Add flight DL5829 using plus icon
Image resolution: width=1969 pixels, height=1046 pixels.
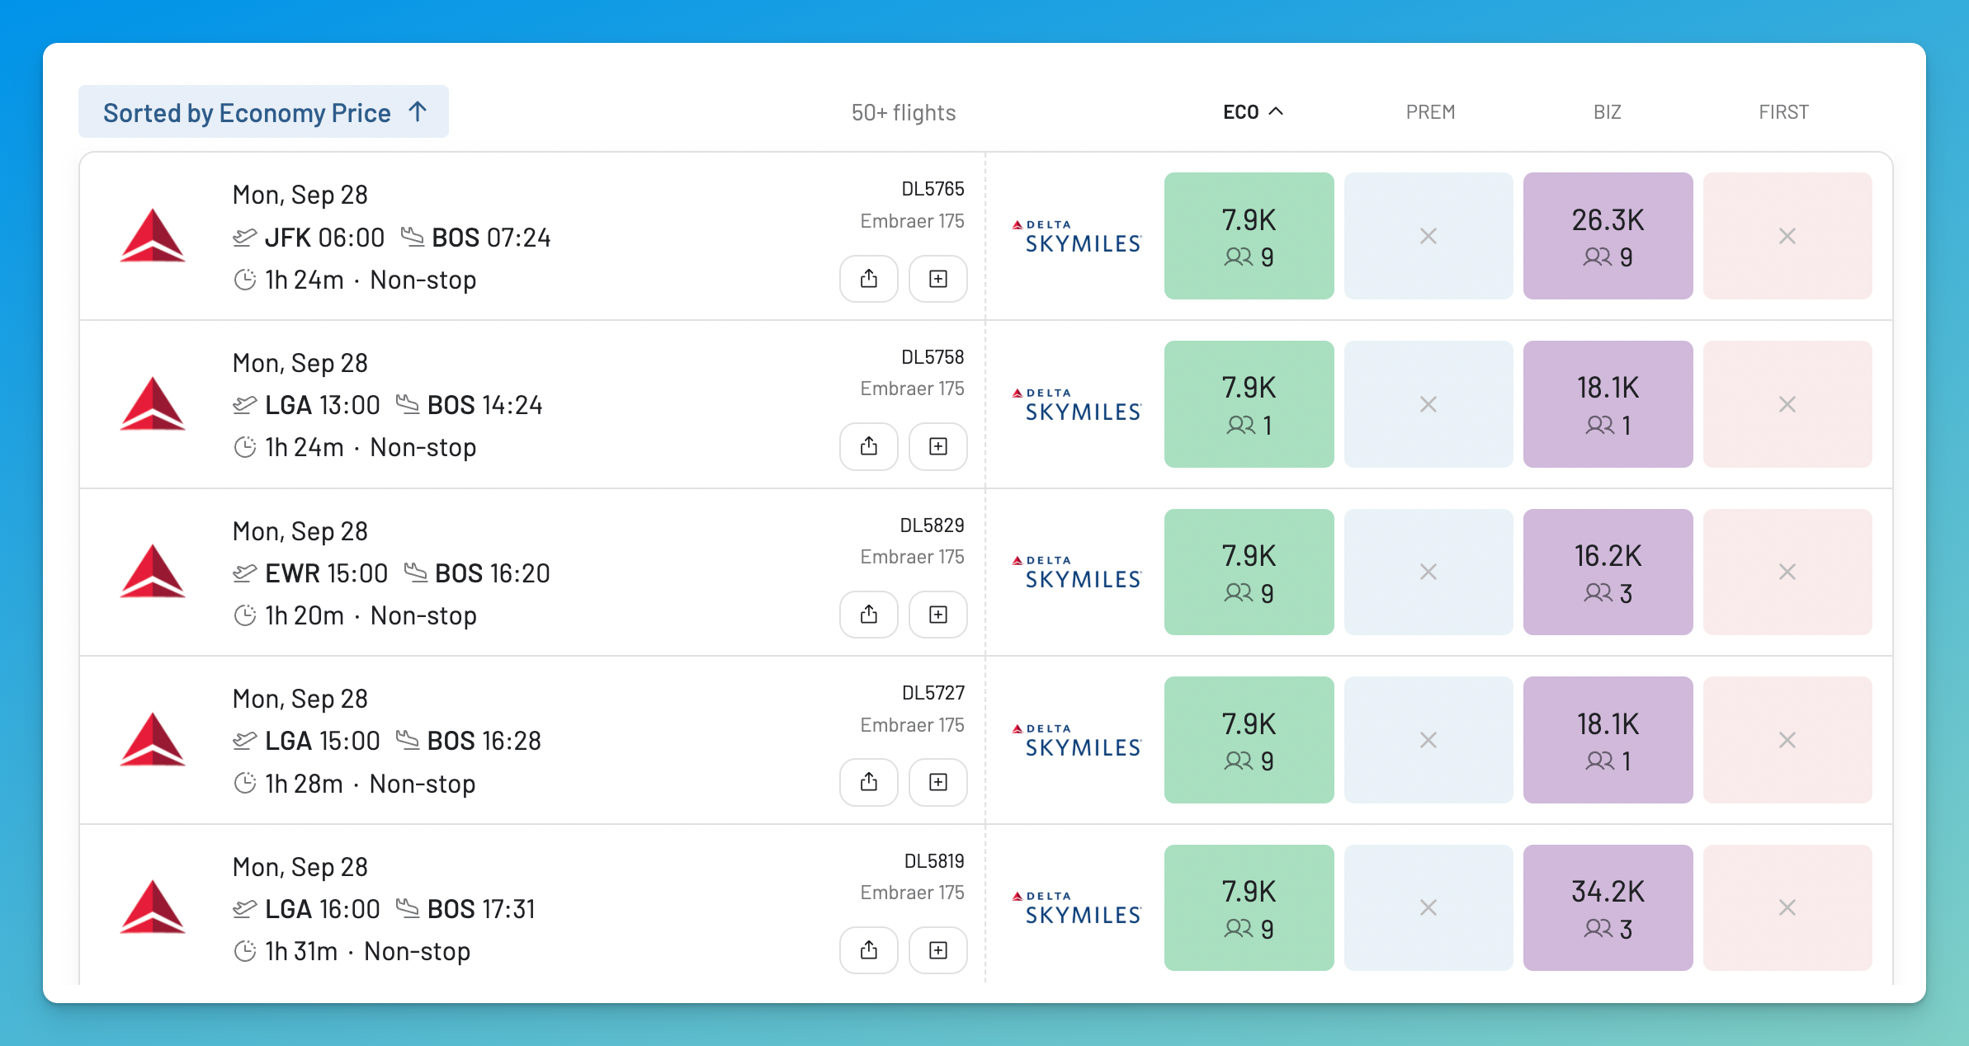(x=938, y=615)
